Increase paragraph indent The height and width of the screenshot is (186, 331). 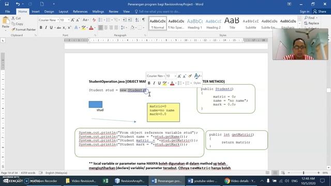coord(130,20)
